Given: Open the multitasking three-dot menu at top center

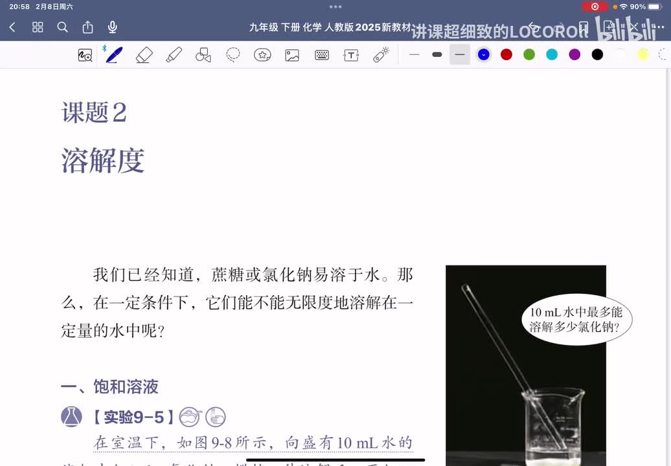Looking at the screenshot, I should tap(335, 6).
